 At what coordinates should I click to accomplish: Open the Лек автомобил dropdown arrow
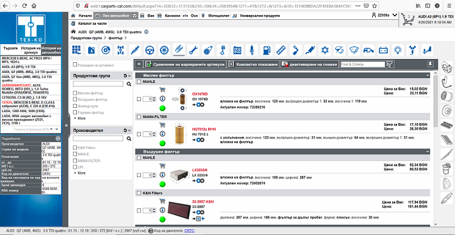pos(134,16)
